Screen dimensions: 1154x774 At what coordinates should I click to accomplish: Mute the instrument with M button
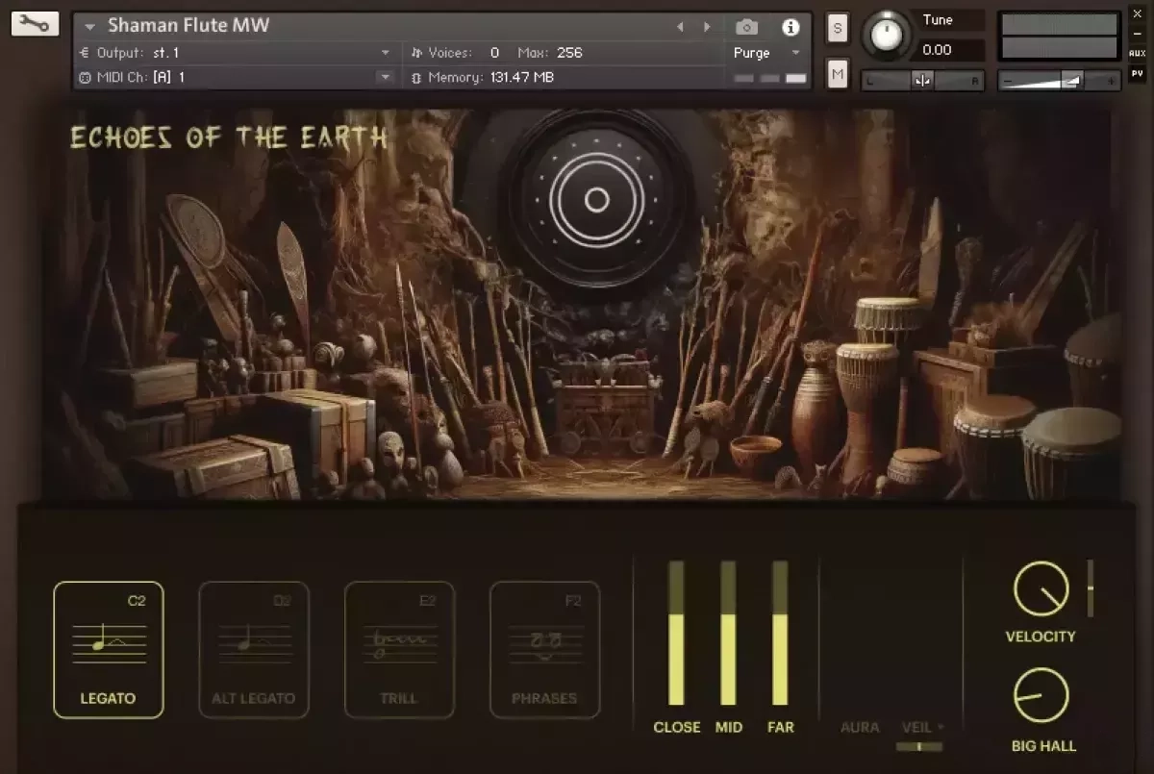[838, 73]
